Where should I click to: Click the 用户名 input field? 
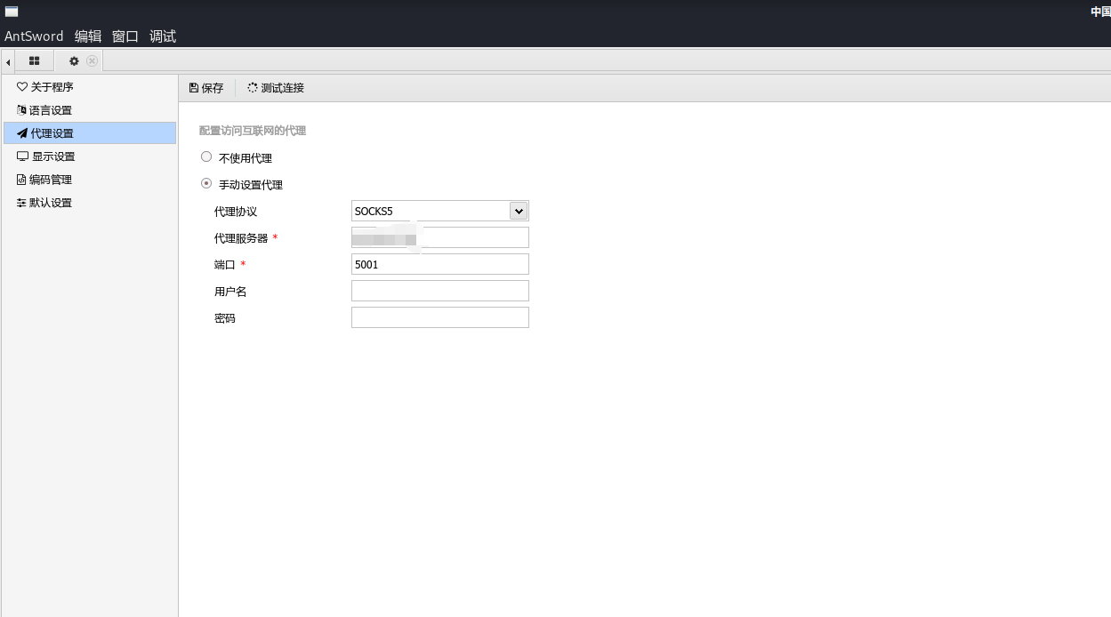[439, 291]
